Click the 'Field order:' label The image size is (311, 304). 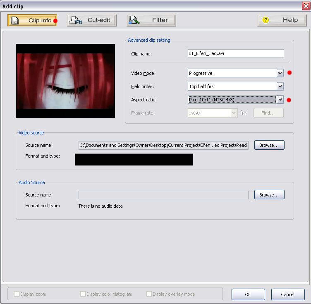142,87
